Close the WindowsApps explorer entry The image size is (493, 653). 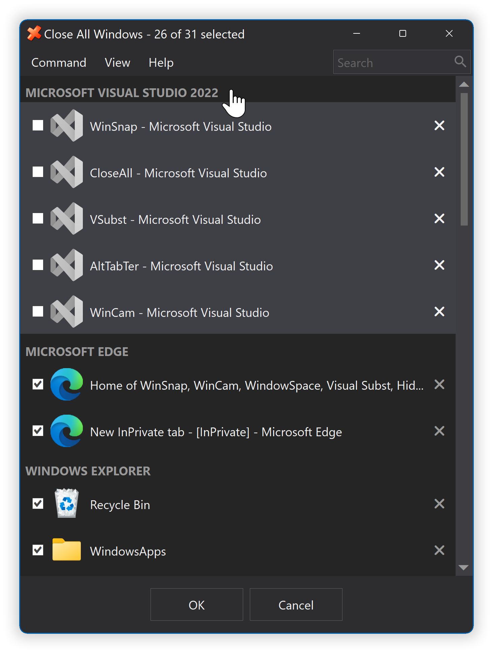[439, 551]
